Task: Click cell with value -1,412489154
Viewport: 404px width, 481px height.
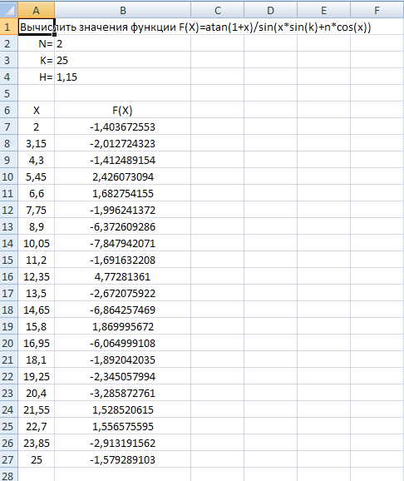Action: tap(122, 160)
